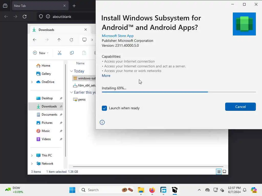
Task: Open Home in the Explorer sidebar
Action: (x=43, y=66)
